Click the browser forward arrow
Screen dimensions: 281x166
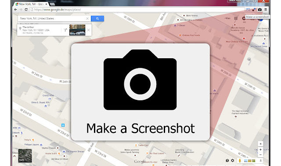tap(21, 10)
